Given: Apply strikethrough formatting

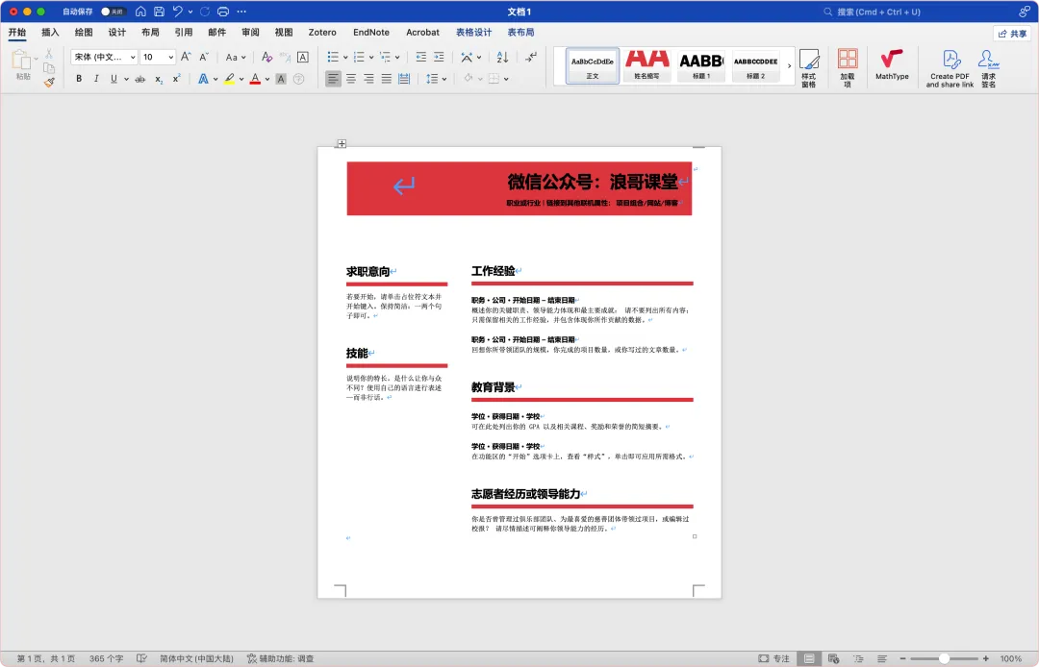Looking at the screenshot, I should click(139, 79).
